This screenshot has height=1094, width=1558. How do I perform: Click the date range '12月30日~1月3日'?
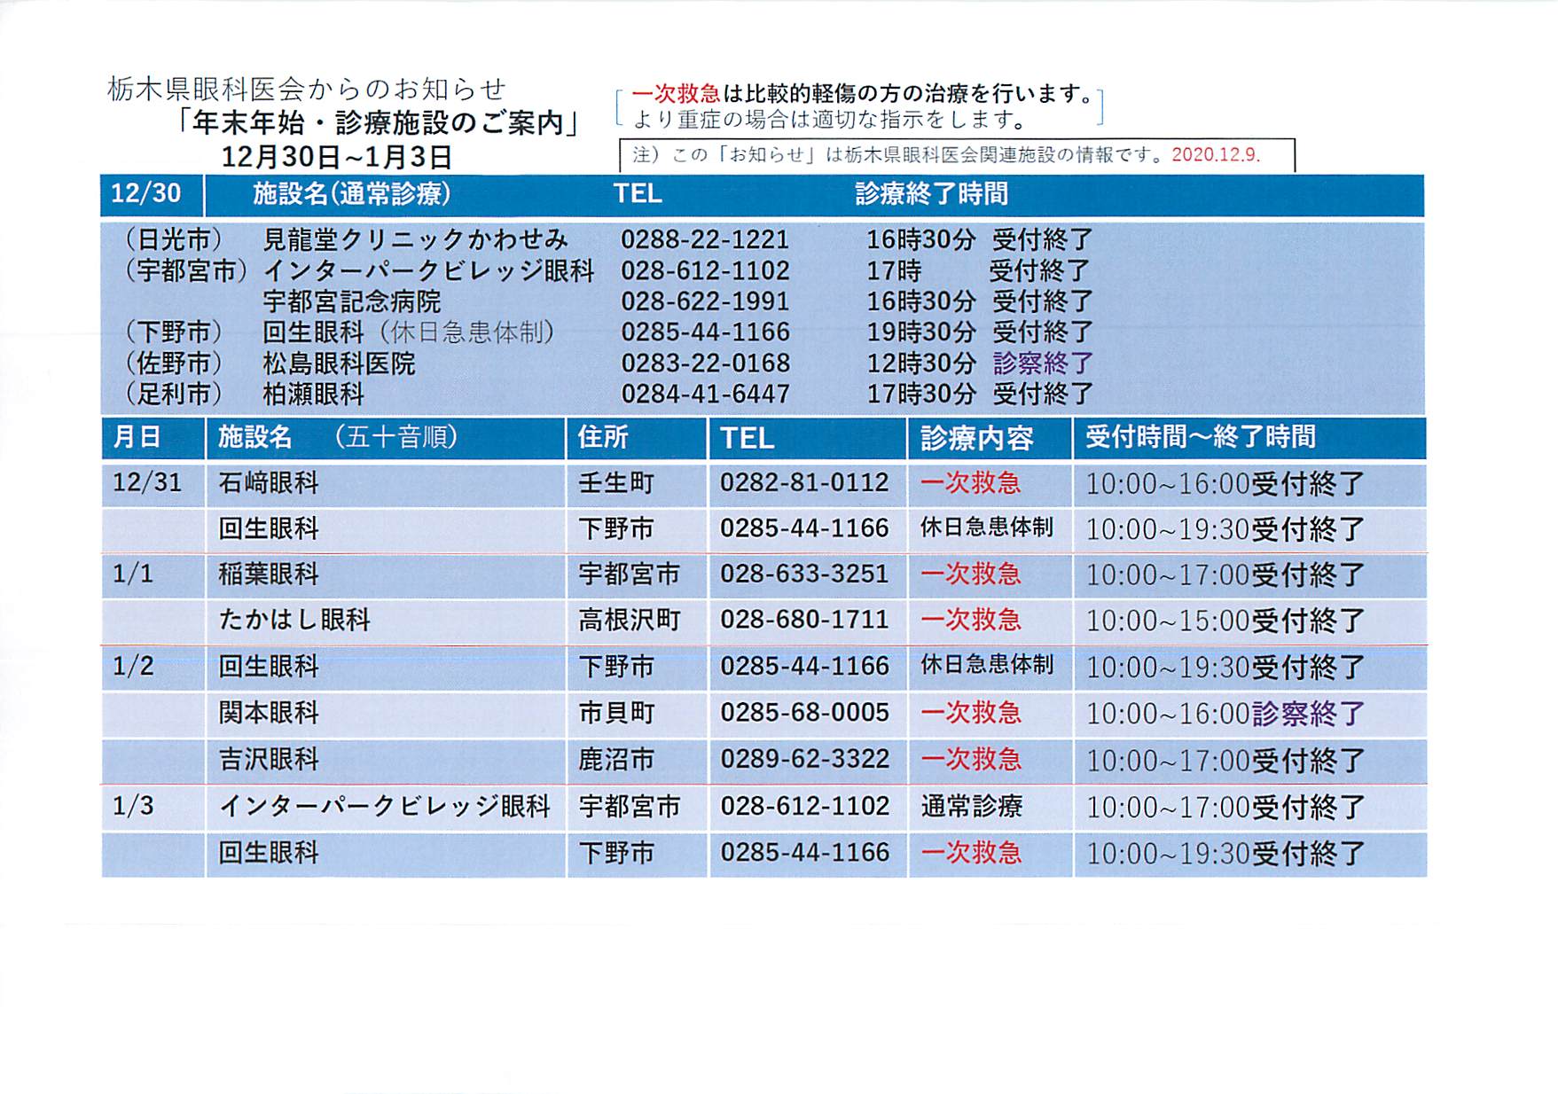(336, 157)
